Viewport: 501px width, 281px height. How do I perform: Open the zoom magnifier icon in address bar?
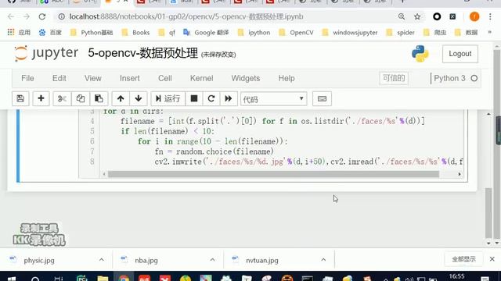tap(402, 16)
